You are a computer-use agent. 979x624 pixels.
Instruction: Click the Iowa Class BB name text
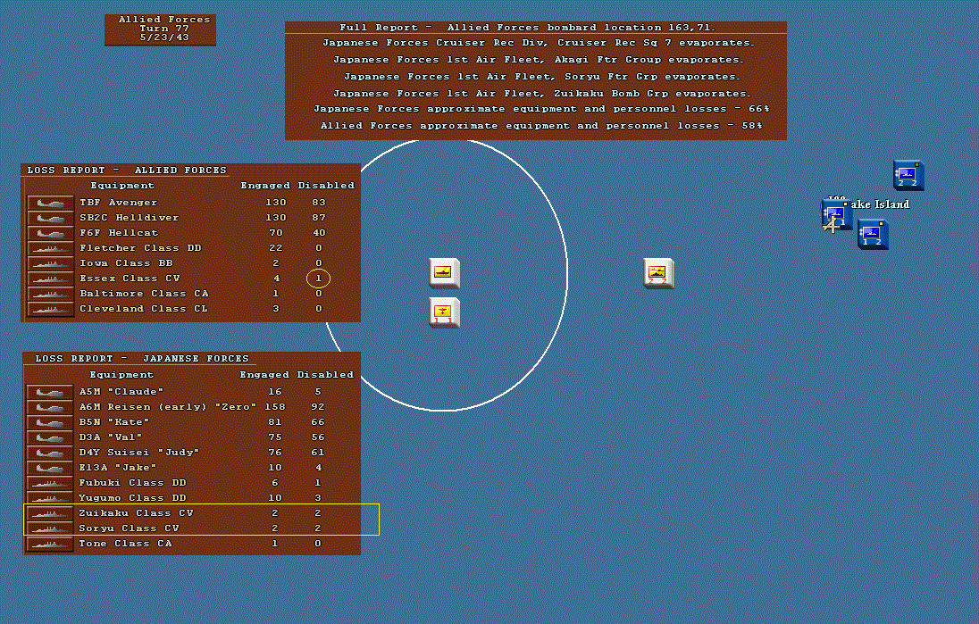point(125,263)
